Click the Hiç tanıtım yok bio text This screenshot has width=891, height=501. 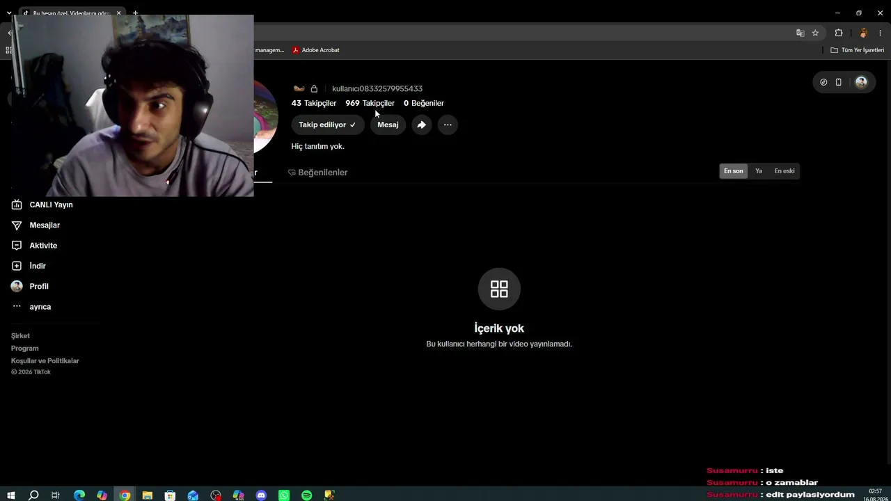tap(318, 146)
